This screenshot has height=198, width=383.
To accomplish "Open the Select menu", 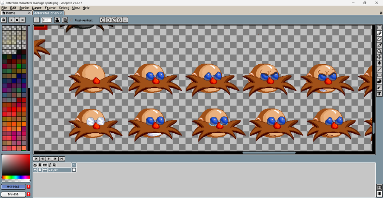I will [64, 8].
